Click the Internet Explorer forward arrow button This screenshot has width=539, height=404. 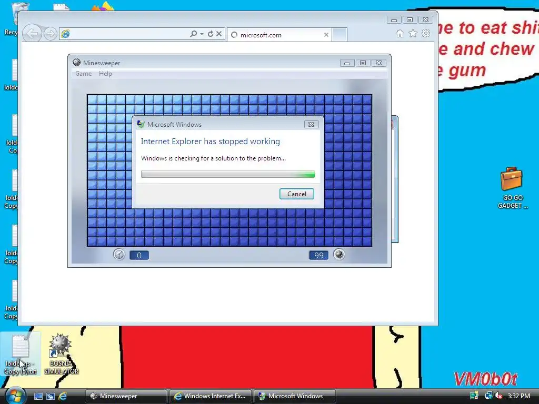[50, 34]
